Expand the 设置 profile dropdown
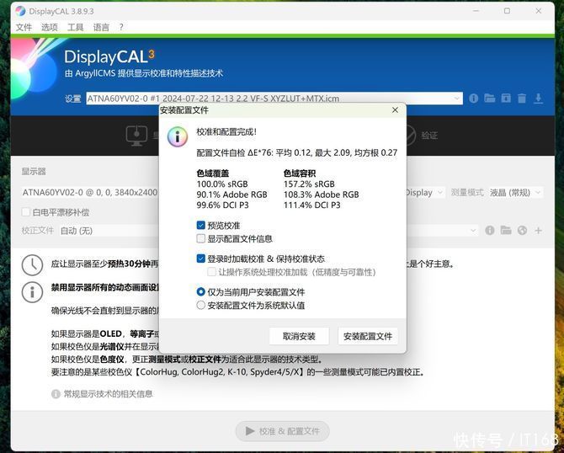This screenshot has height=453, width=564. (x=457, y=99)
